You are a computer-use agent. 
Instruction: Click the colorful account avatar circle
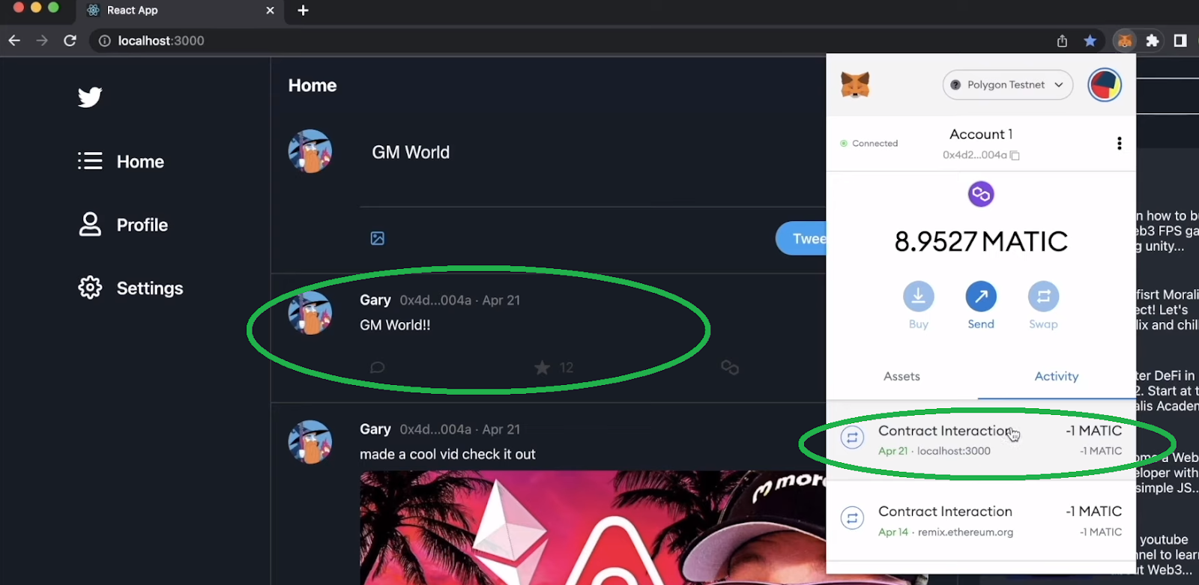coord(1105,85)
